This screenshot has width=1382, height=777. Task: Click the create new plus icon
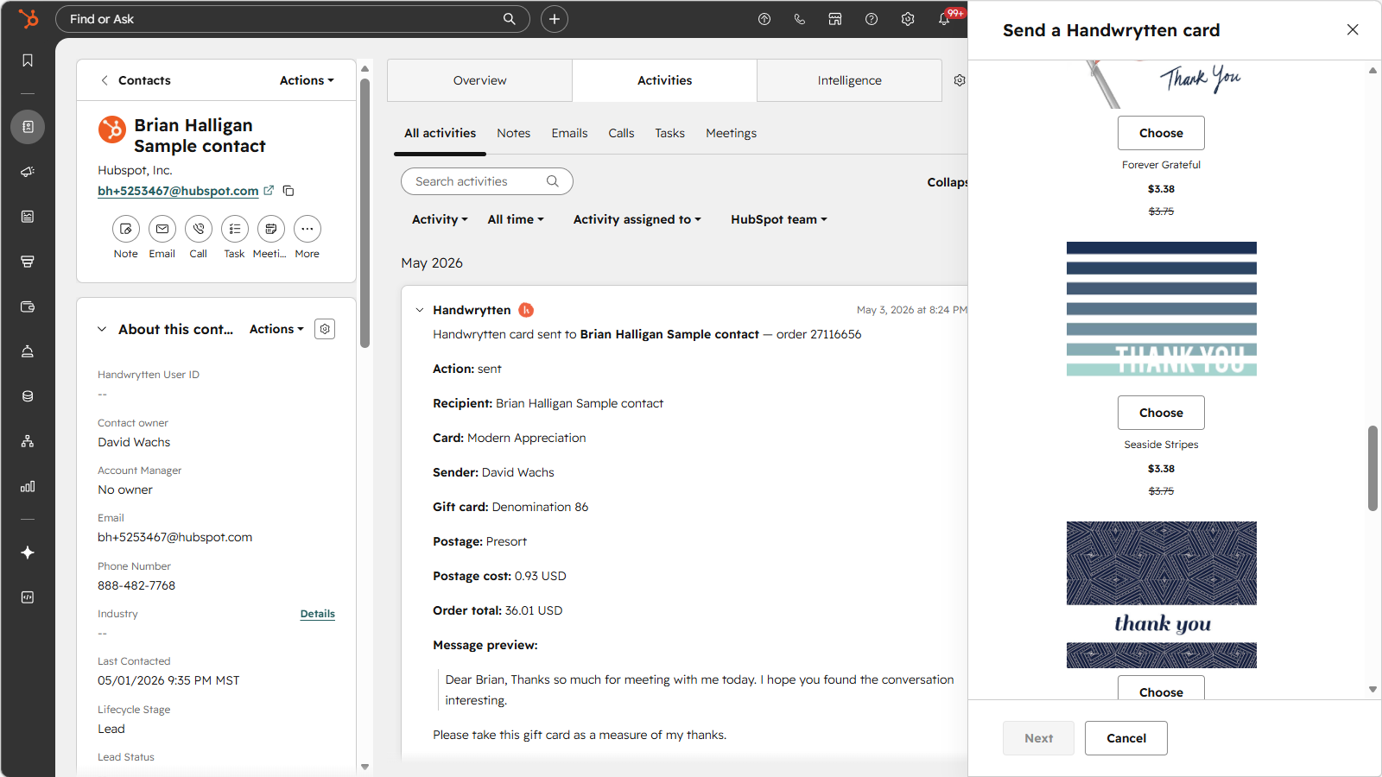(555, 19)
